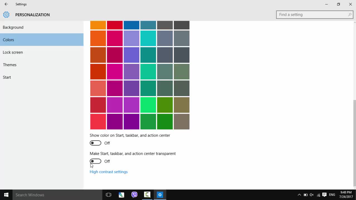This screenshot has height=200, width=356.
Task: Open the clock showing 9:48 PM
Action: pos(346,195)
